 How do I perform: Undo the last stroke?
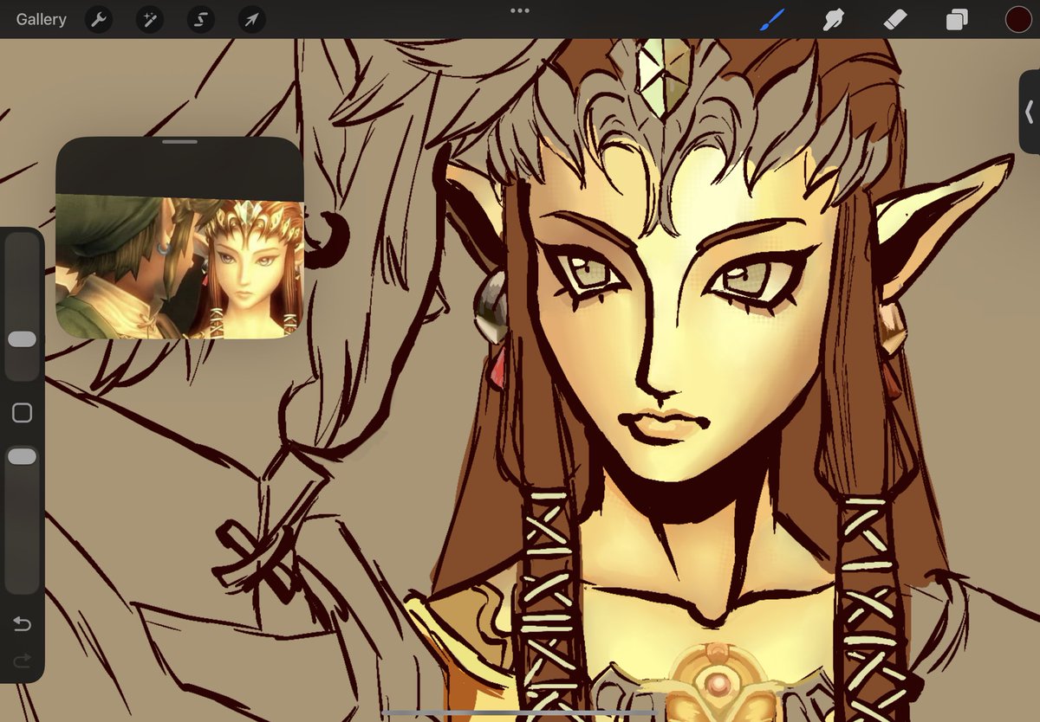(22, 624)
